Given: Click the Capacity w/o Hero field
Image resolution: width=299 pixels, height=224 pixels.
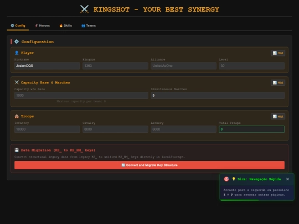Looking at the screenshot, I should (x=81, y=96).
